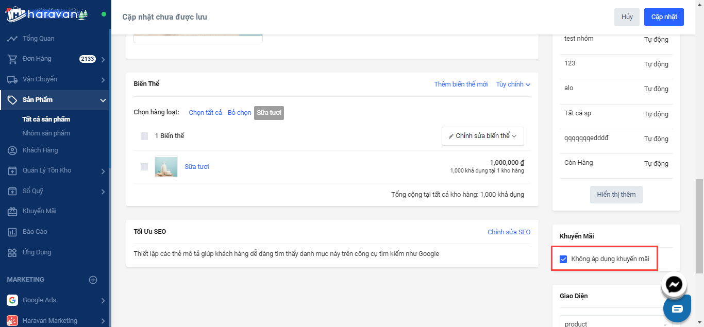
Task: Open the Giao Diện product dropdown
Action: click(x=616, y=323)
